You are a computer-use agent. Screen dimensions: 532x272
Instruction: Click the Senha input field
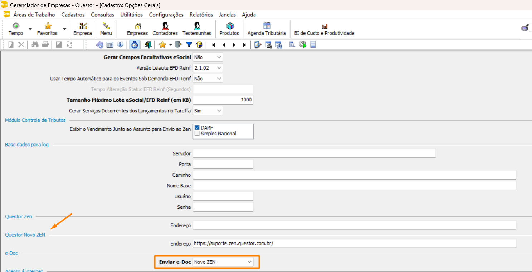223,207
